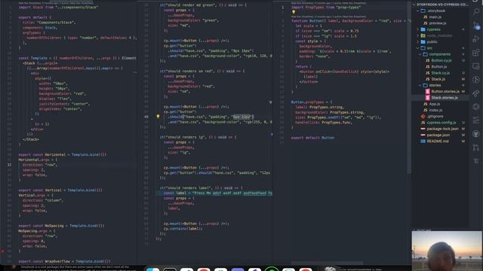The width and height of the screenshot is (483, 271).
Task: Open the Remote Explorer monitor icon
Action: coord(476,66)
